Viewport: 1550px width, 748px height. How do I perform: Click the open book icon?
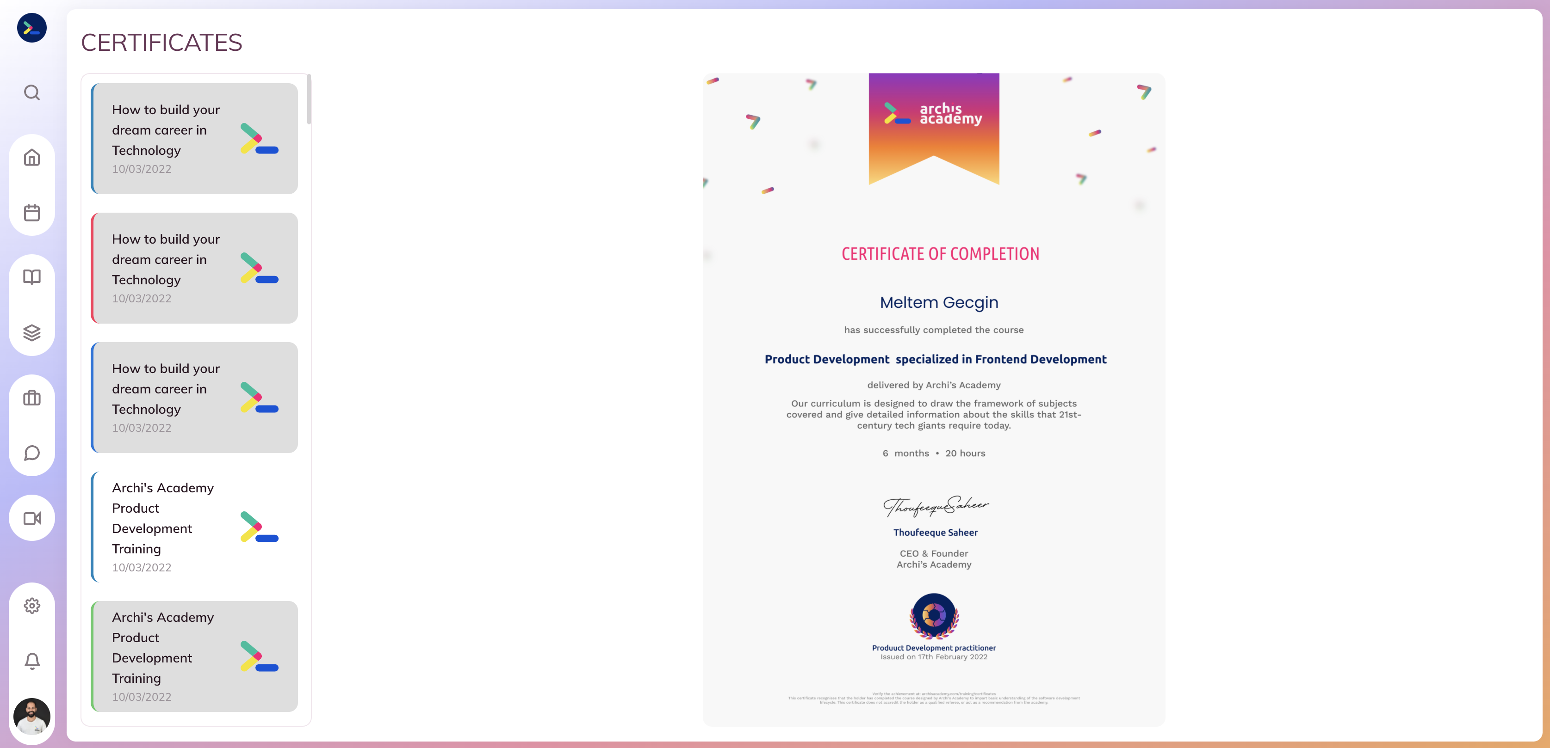click(x=32, y=276)
